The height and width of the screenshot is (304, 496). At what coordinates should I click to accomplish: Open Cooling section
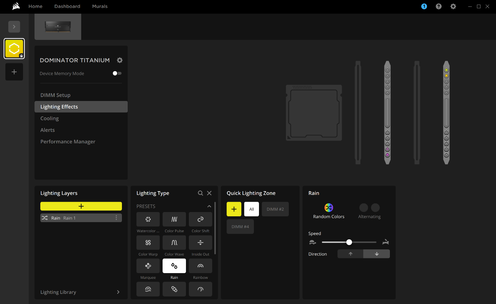click(x=81, y=118)
